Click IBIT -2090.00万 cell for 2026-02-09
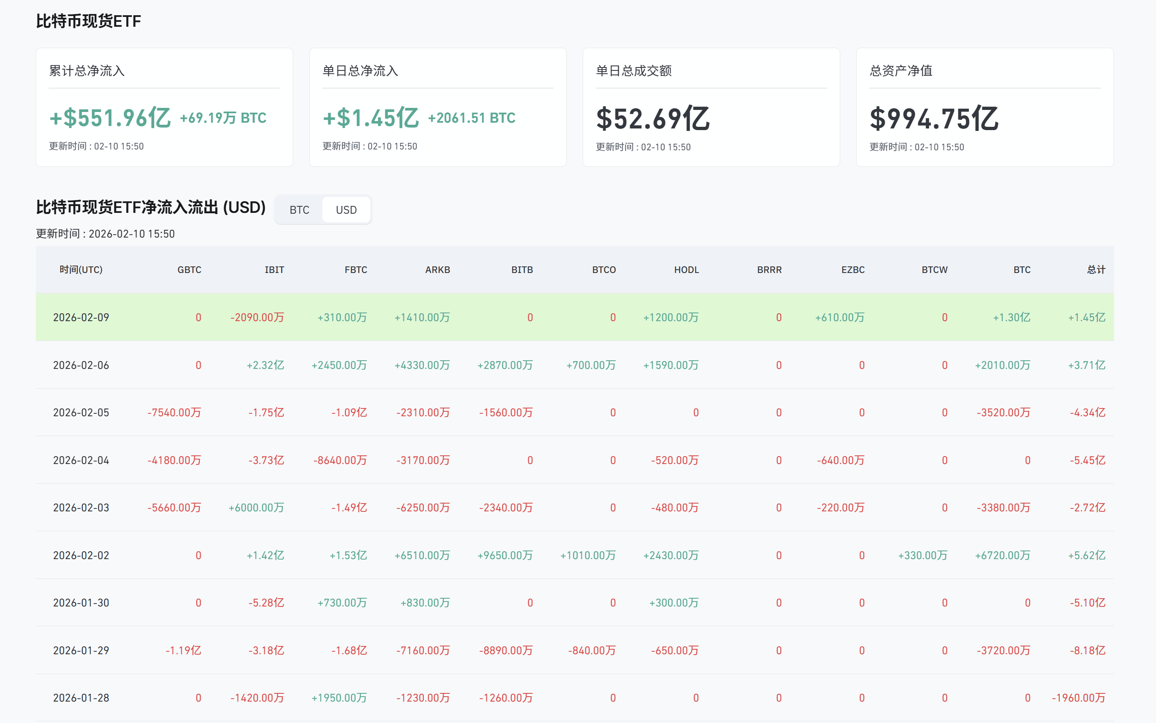 coord(257,317)
